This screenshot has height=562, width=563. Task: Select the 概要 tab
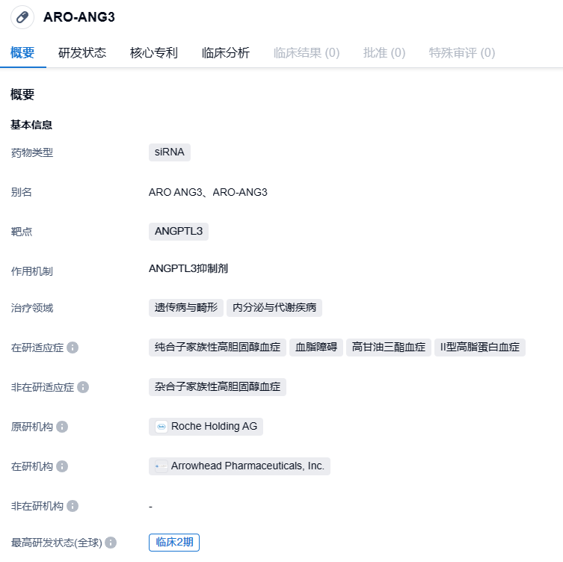[22, 53]
